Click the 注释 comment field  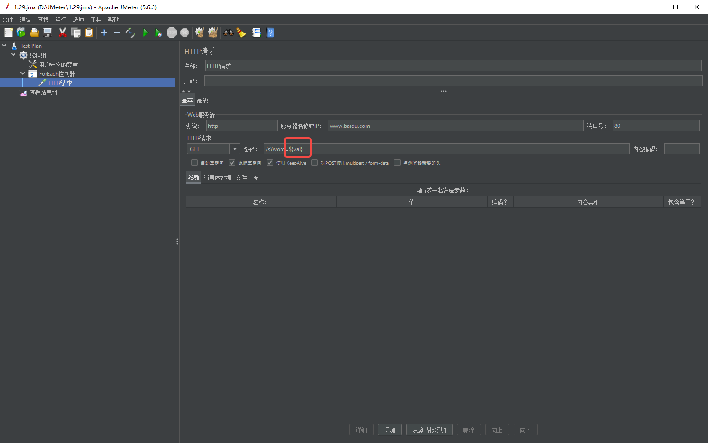453,81
